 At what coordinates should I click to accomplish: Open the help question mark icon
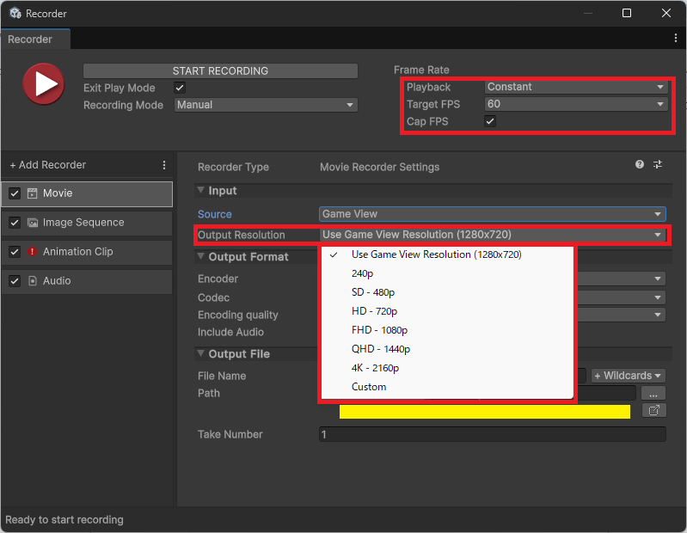(x=640, y=165)
